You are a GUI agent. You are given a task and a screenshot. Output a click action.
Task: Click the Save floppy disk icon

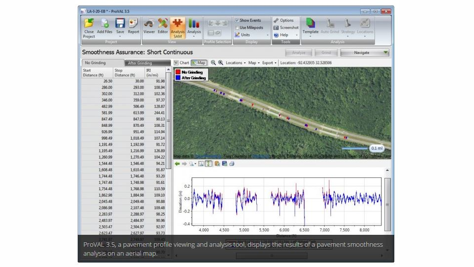120,23
